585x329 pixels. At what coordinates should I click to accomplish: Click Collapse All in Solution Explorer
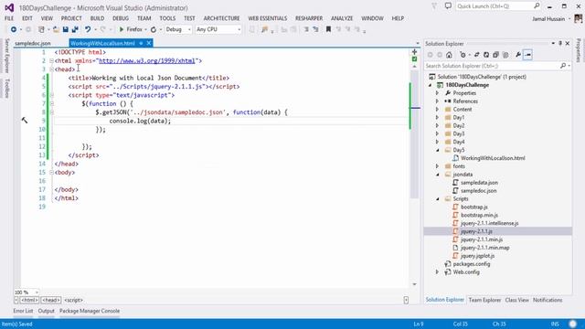[495, 55]
